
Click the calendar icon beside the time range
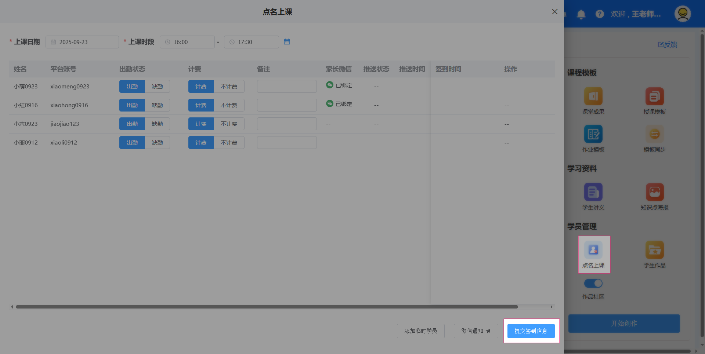click(287, 42)
